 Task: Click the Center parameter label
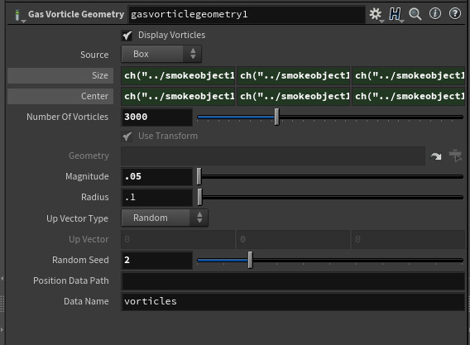click(60, 96)
